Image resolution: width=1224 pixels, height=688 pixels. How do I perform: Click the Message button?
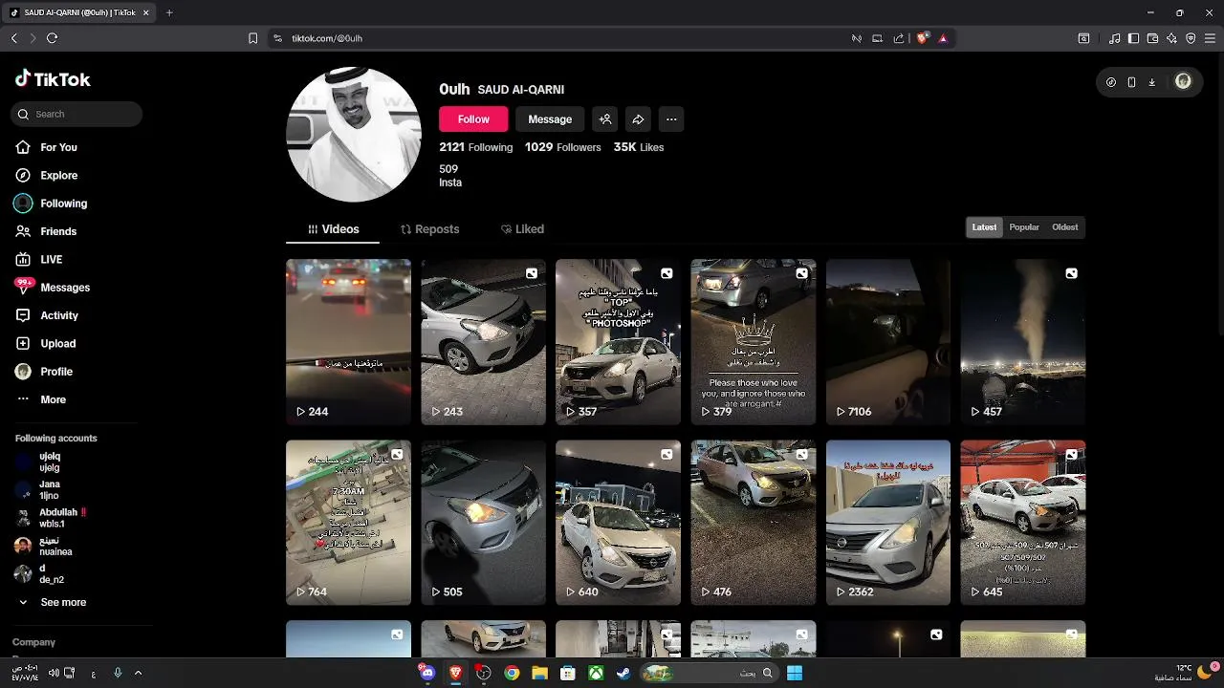[550, 119]
